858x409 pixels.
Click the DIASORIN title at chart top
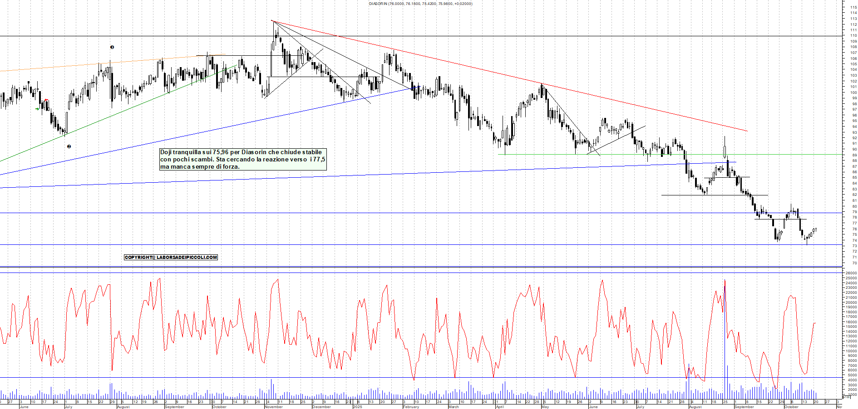(x=420, y=4)
